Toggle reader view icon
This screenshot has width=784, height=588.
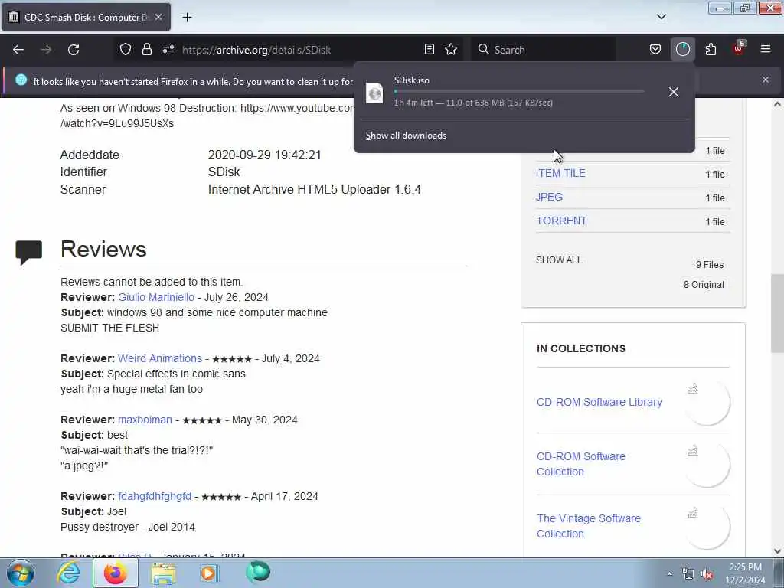pyautogui.click(x=429, y=49)
